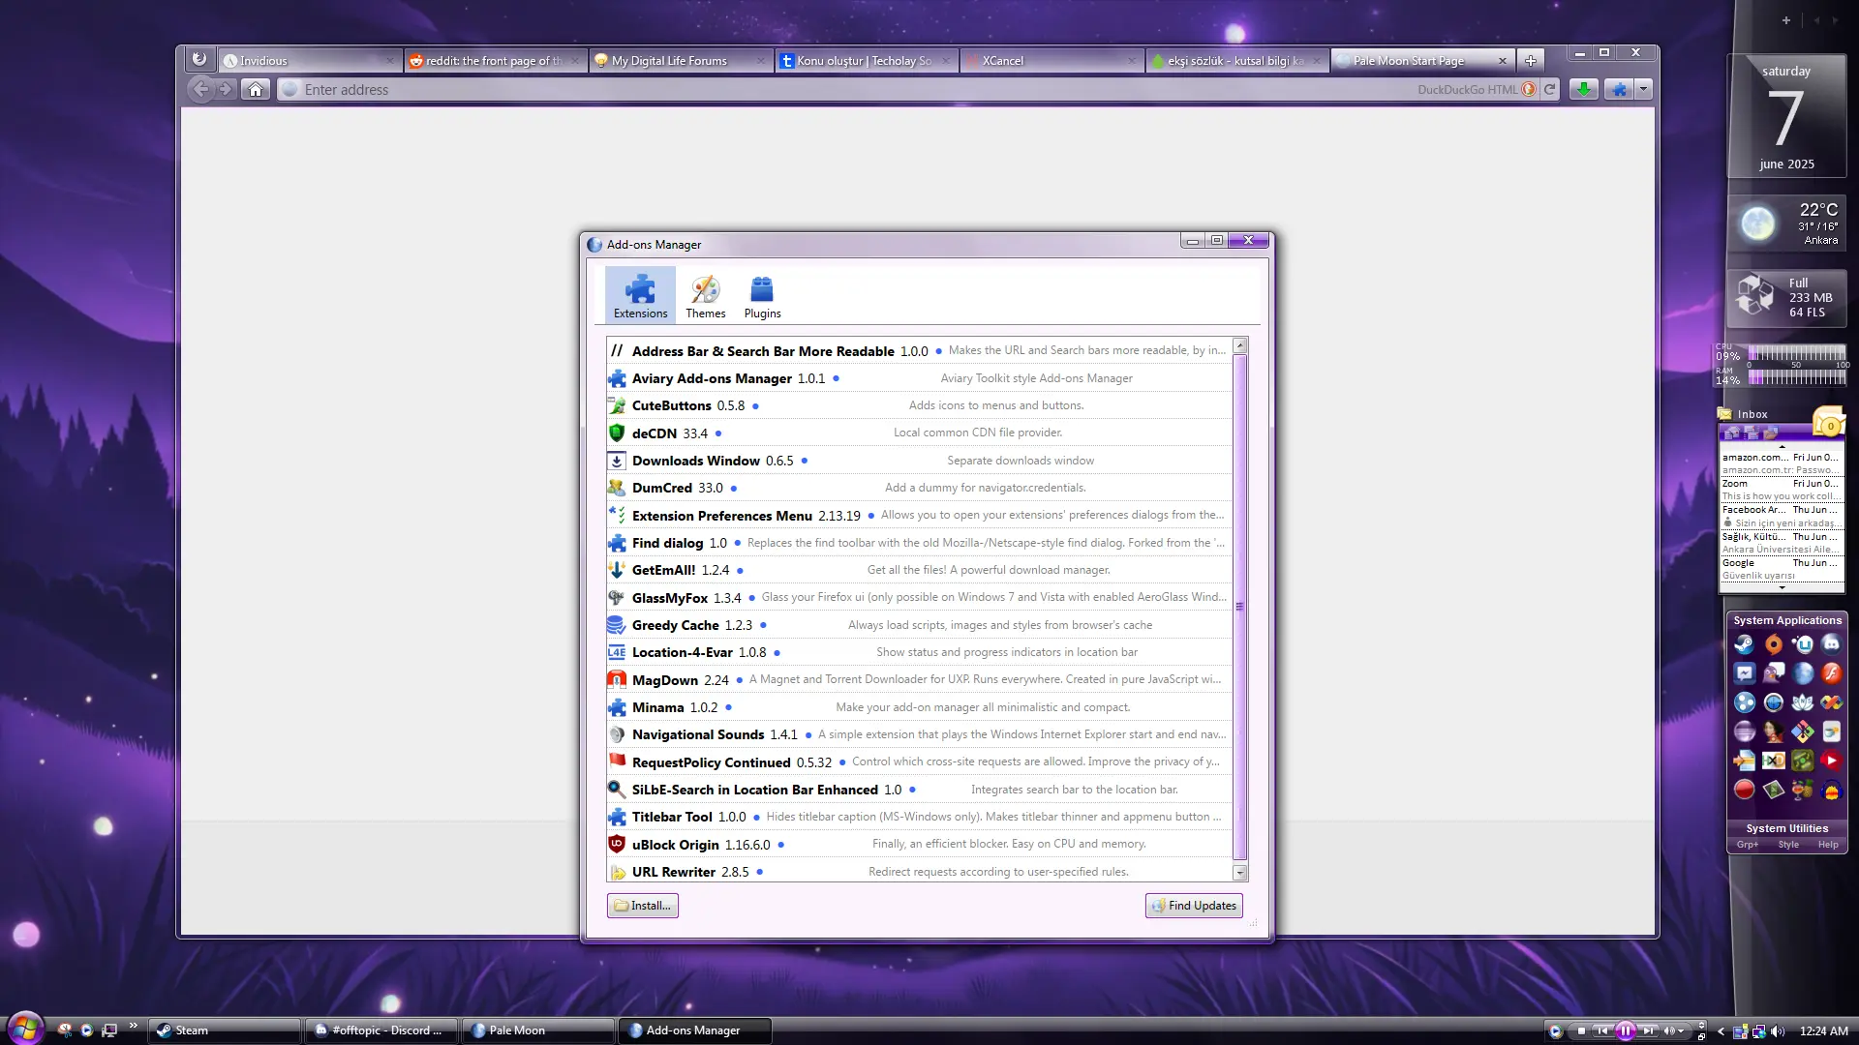The image size is (1859, 1045).
Task: Launch Flash icon in System Applications gadget
Action: 1831,673
